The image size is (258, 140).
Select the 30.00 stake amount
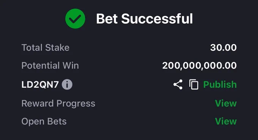[x=223, y=48]
